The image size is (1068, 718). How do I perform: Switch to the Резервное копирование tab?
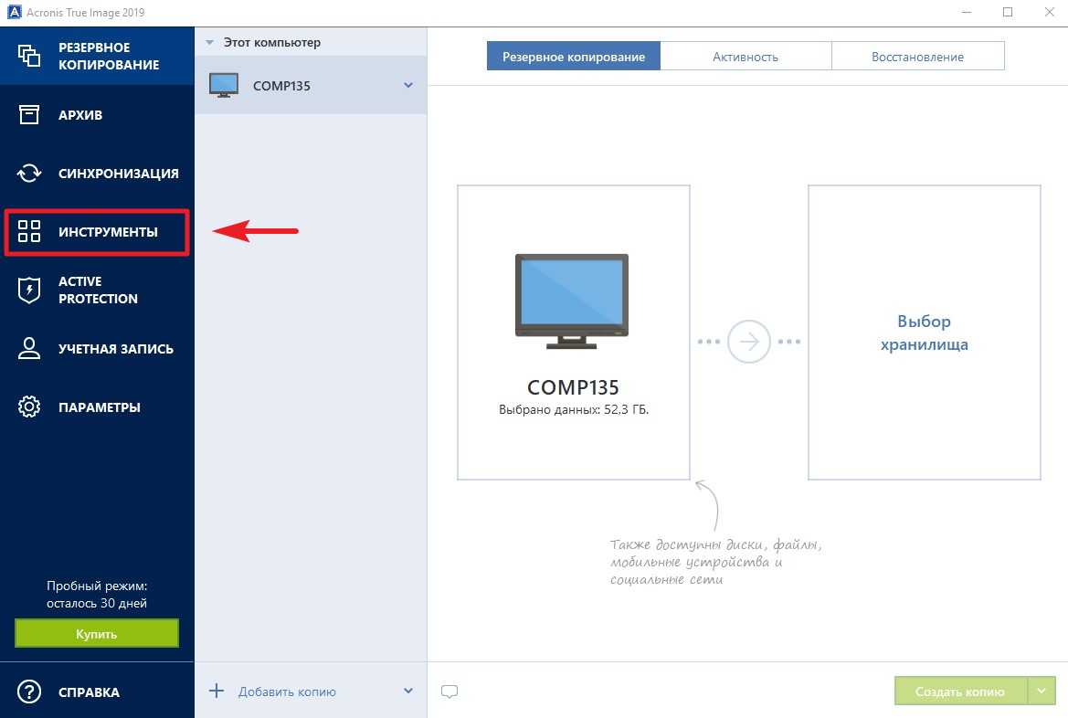click(x=574, y=56)
